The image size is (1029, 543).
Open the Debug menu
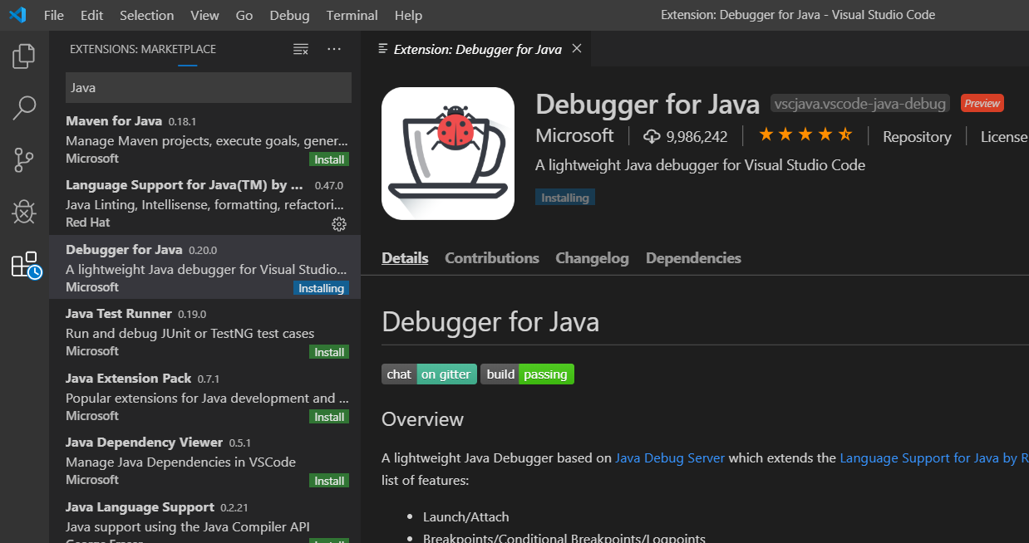(289, 15)
